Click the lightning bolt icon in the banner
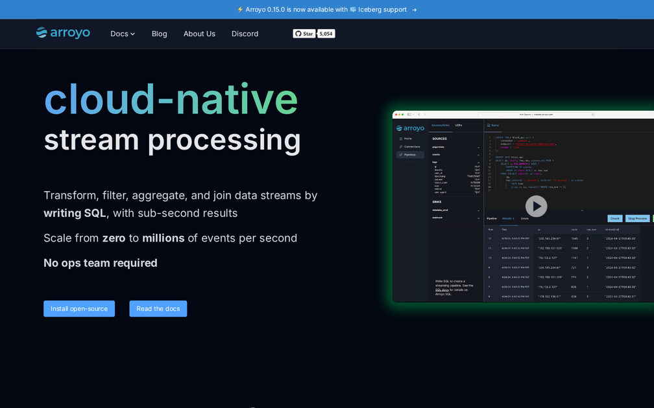 coord(240,10)
